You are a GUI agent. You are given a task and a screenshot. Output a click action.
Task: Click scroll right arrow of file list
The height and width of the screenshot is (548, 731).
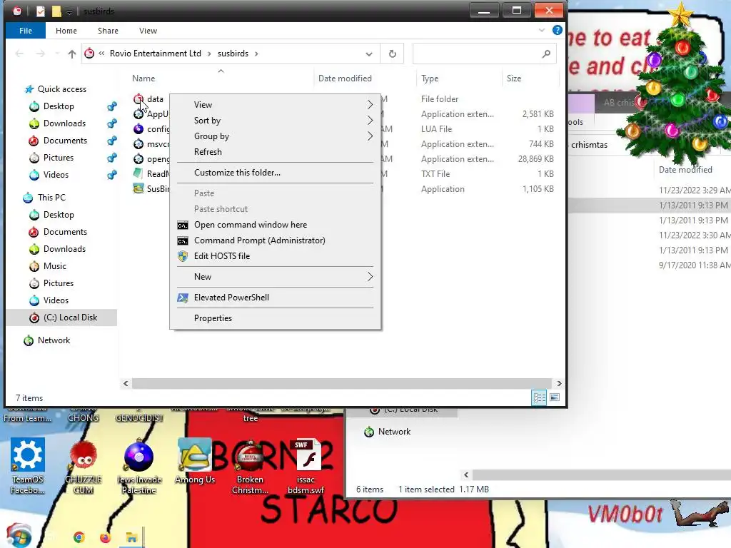click(x=559, y=383)
